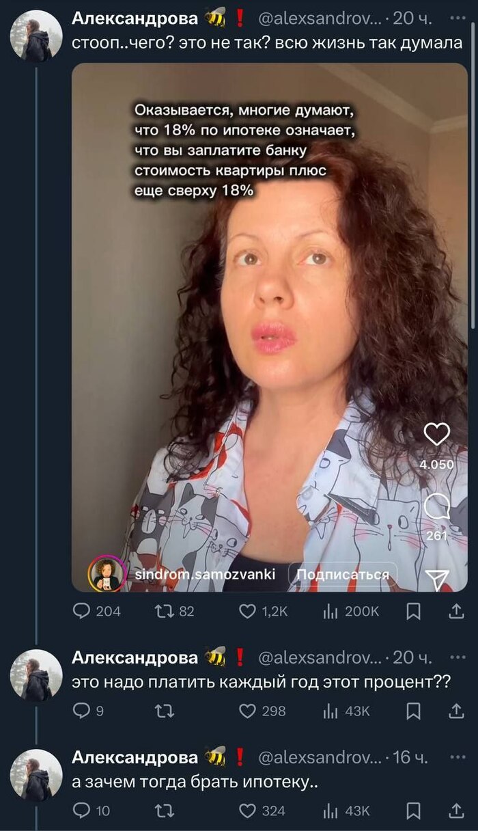Open the 261 comments on the embedded video
This screenshot has width=478, height=831.
436,504
